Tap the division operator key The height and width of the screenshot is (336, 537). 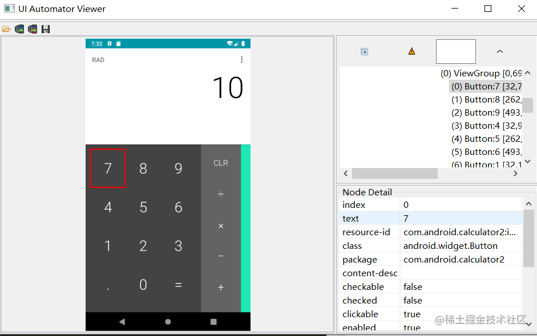221,194
